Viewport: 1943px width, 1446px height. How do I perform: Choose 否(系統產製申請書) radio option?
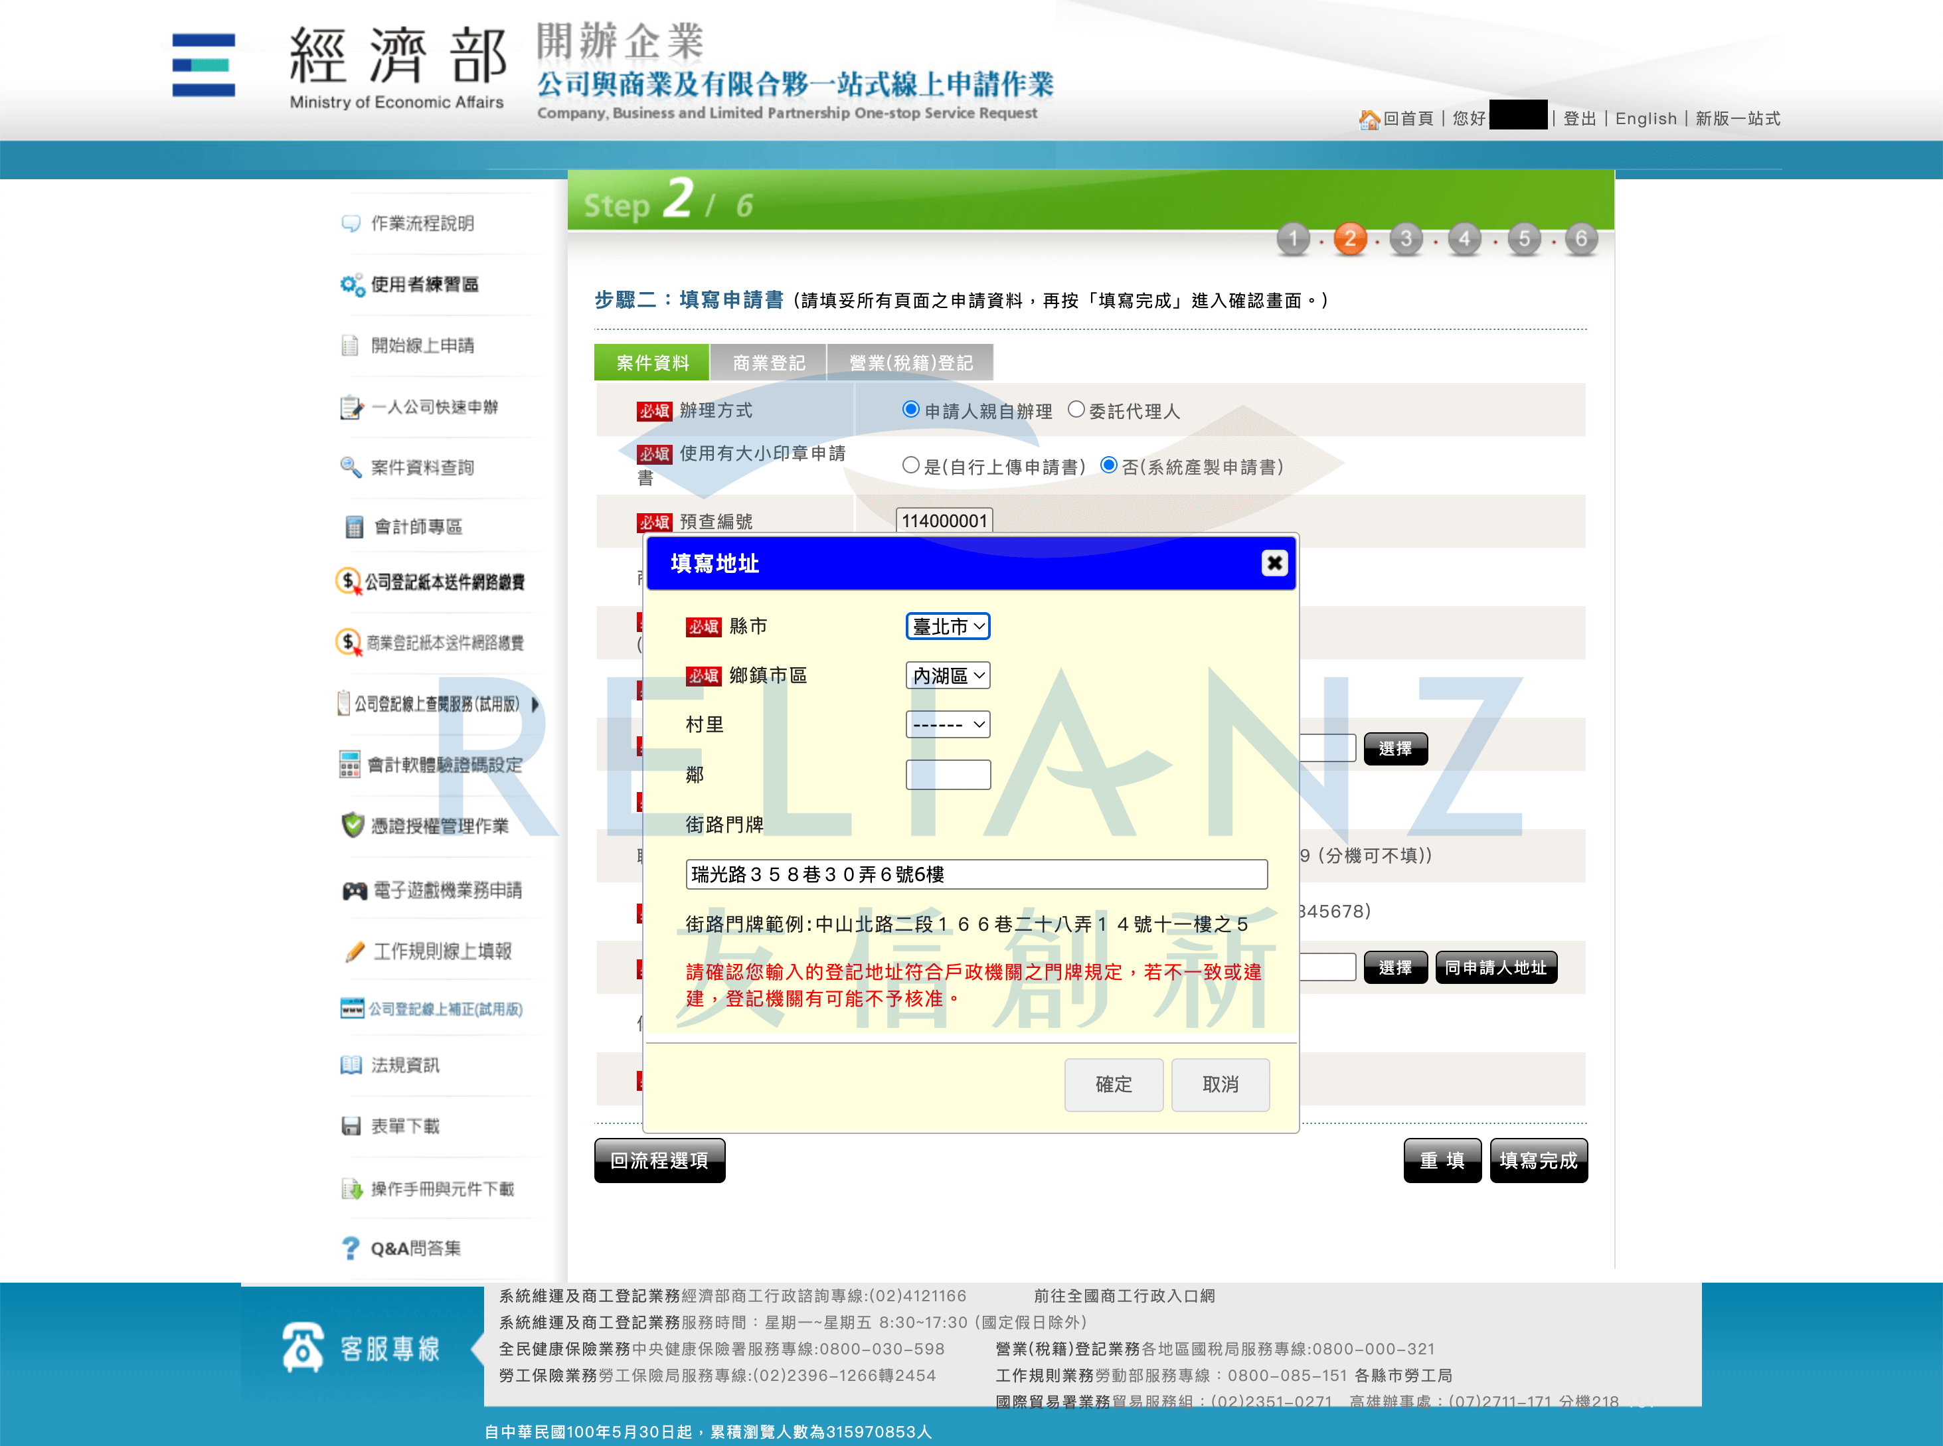coord(1108,465)
